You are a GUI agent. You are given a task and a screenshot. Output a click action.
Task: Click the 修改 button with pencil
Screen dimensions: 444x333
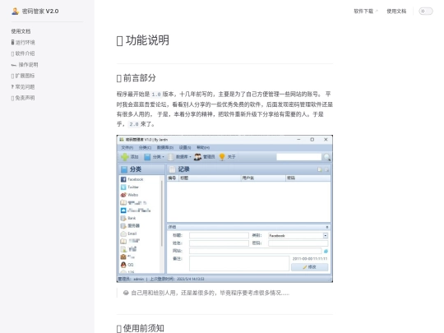click(309, 267)
